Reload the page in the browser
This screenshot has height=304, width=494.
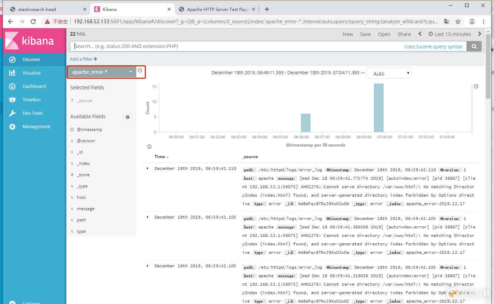pyautogui.click(x=33, y=22)
